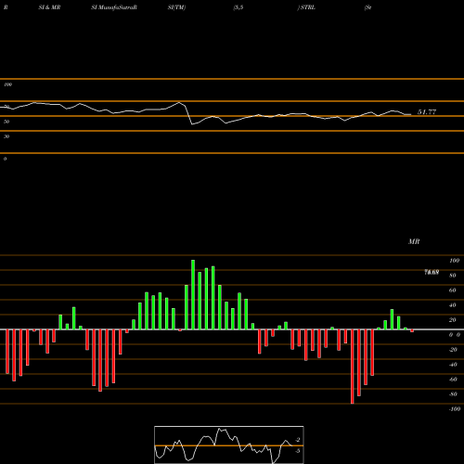Click the 'SI(TM)' header label

(x=176, y=7)
